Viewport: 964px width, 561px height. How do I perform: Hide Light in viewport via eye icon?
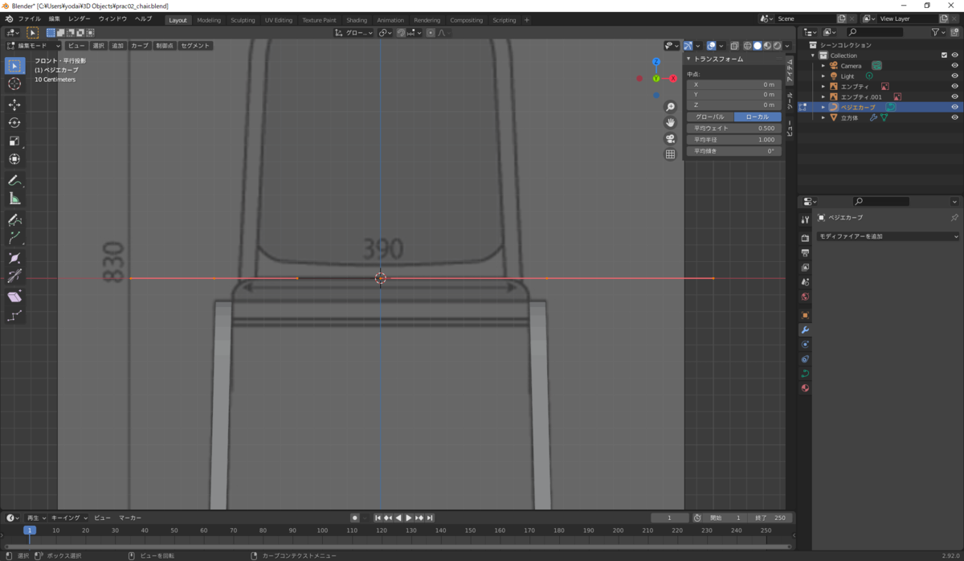click(955, 76)
